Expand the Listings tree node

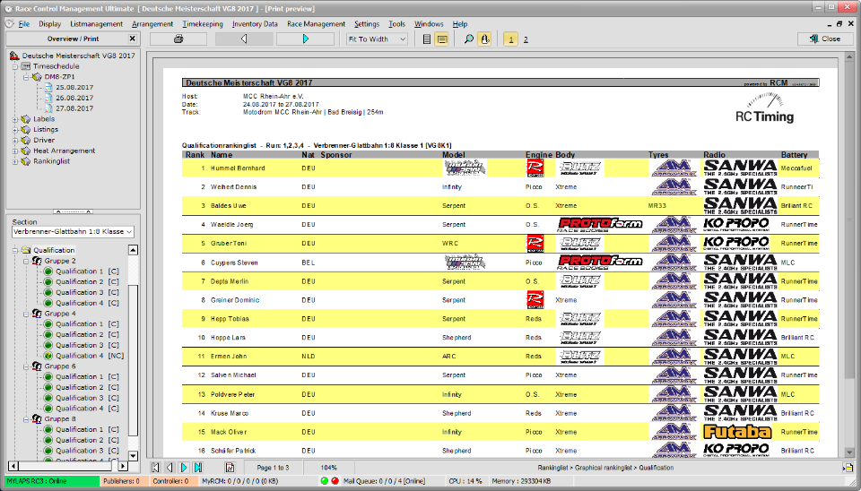point(15,130)
